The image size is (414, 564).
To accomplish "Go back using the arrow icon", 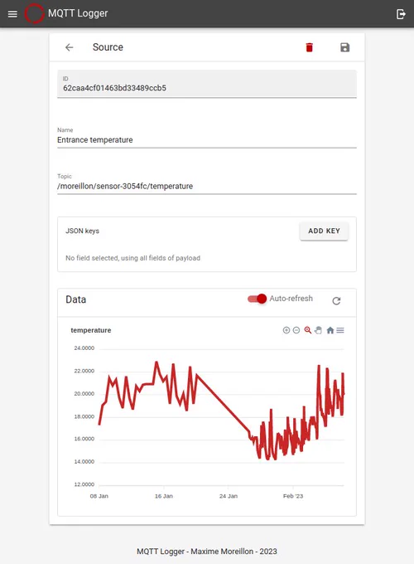I will [x=70, y=47].
